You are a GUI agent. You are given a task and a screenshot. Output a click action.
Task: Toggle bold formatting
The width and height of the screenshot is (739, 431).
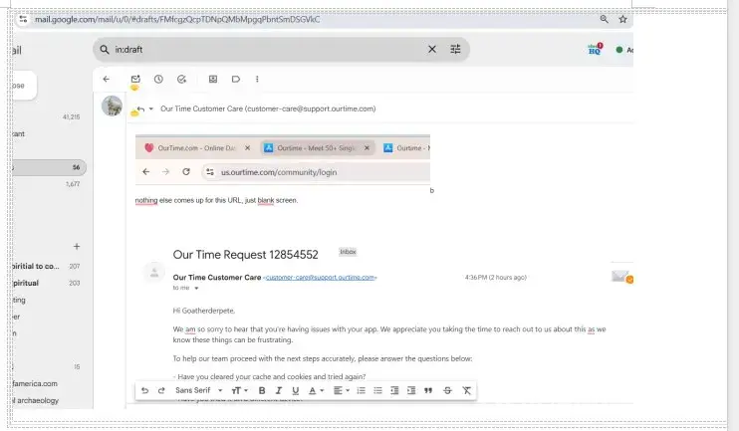point(262,390)
